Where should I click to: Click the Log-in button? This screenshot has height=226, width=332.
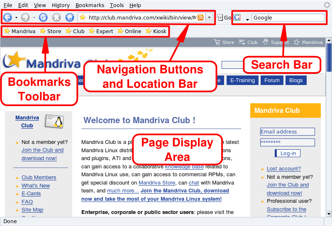coord(288,153)
